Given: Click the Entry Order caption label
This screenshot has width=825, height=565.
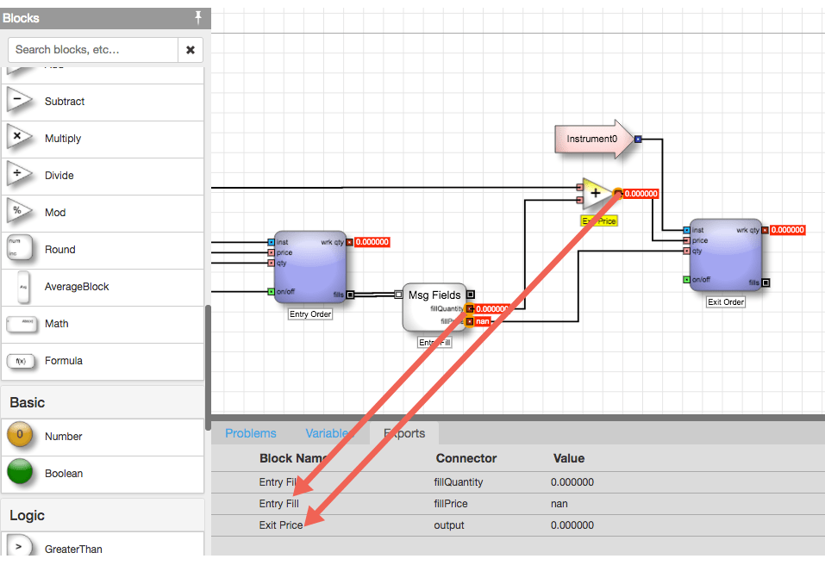Looking at the screenshot, I should coord(310,314).
